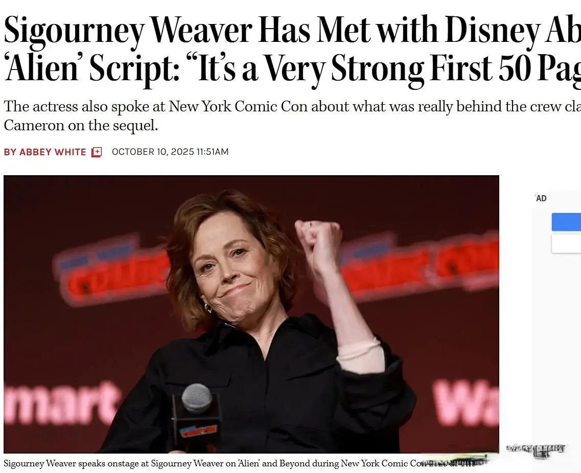Click the white button below the blue ad button
Screen dimensions: 581x473
[566, 244]
